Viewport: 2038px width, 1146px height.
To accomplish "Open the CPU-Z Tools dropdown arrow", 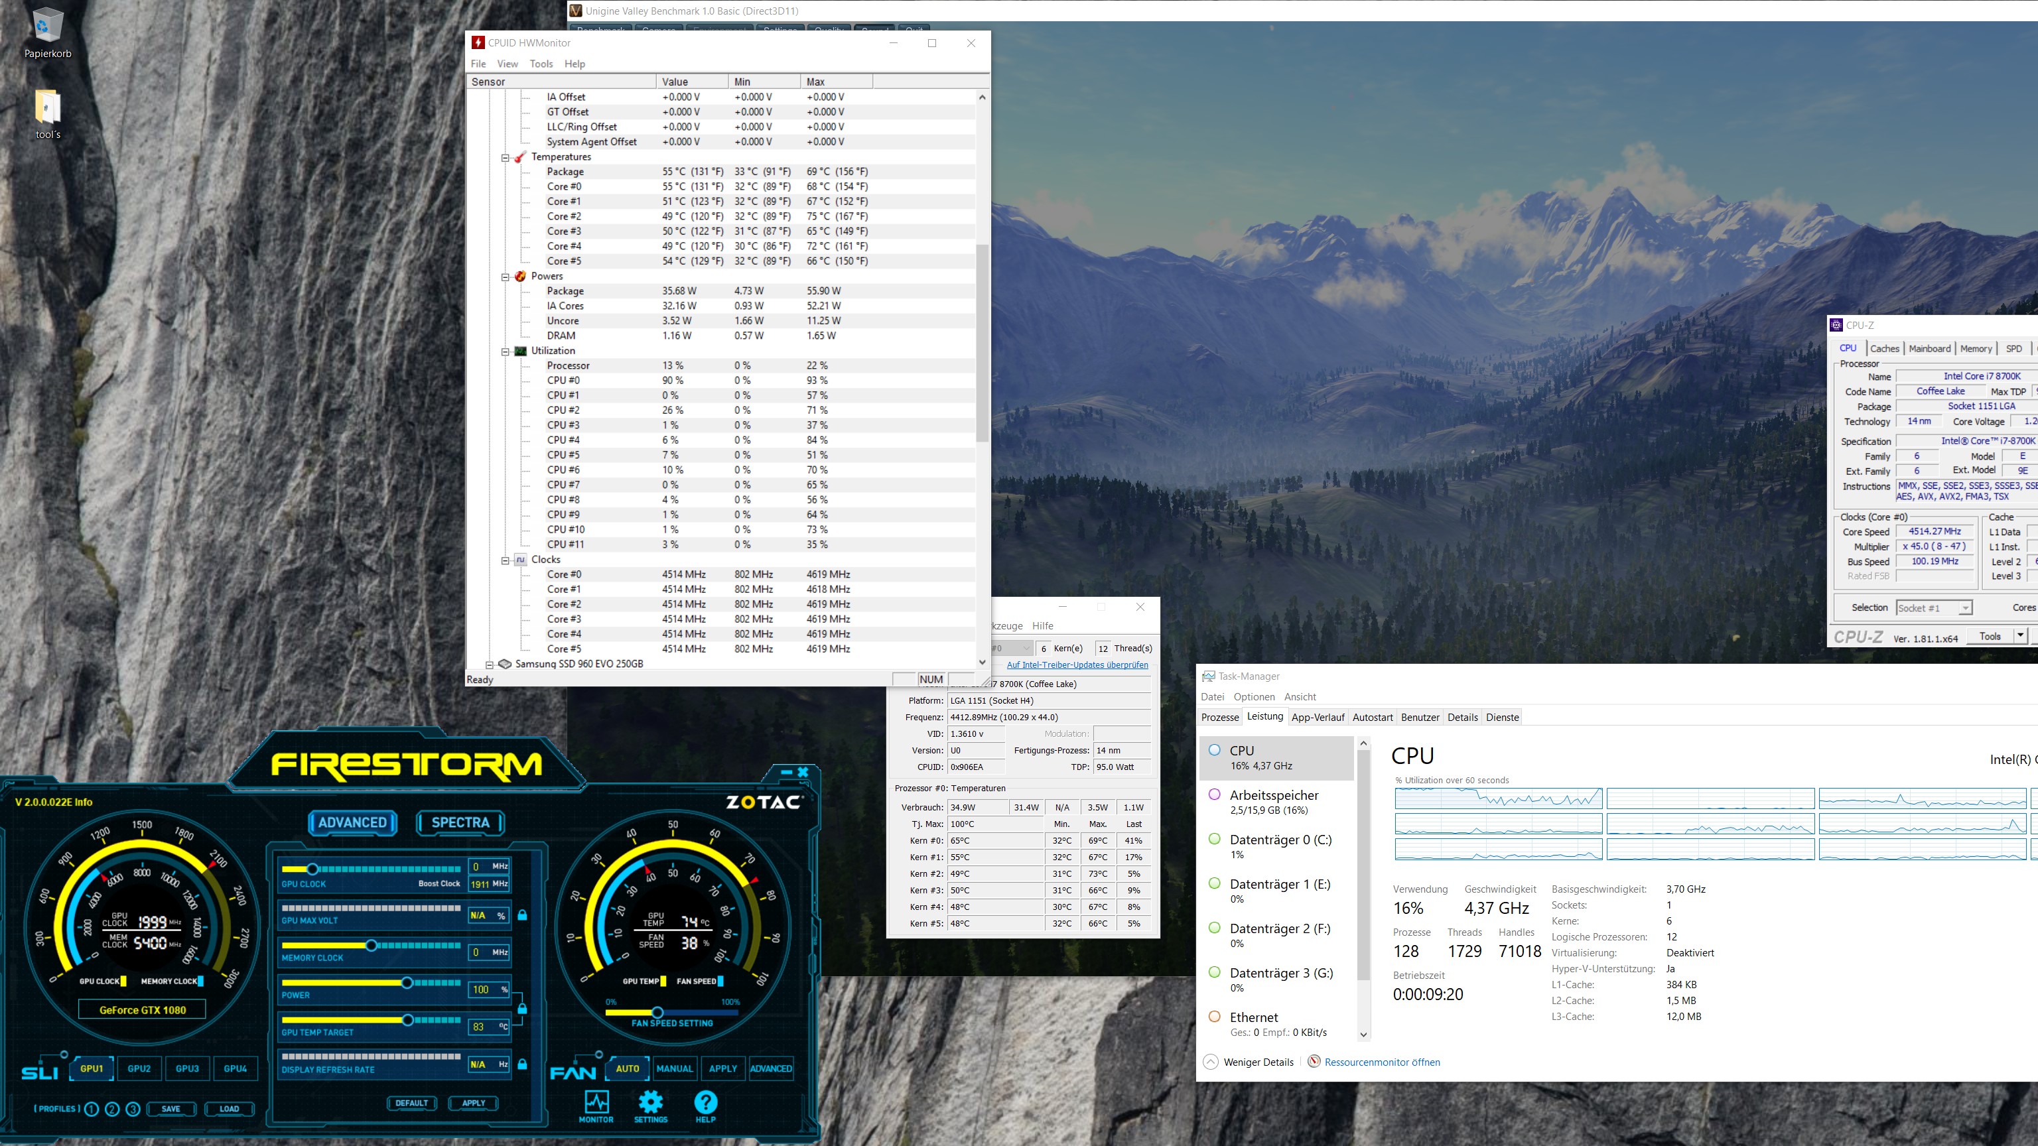I will (x=2020, y=636).
